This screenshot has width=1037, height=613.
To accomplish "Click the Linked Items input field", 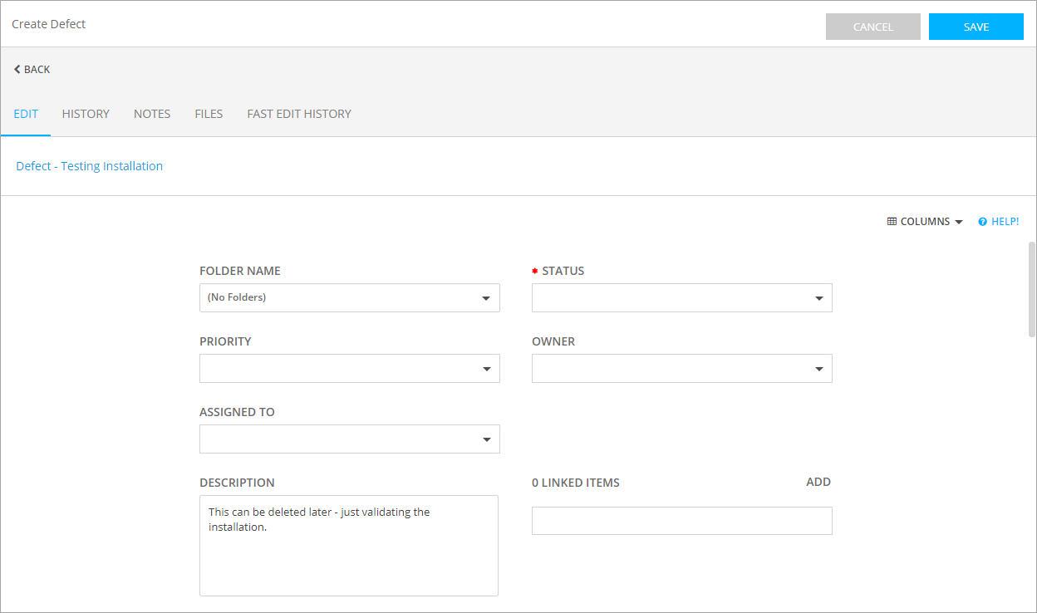I will pos(681,521).
